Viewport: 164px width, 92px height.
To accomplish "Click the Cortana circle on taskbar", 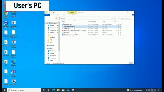I will pyautogui.click(x=44, y=90).
